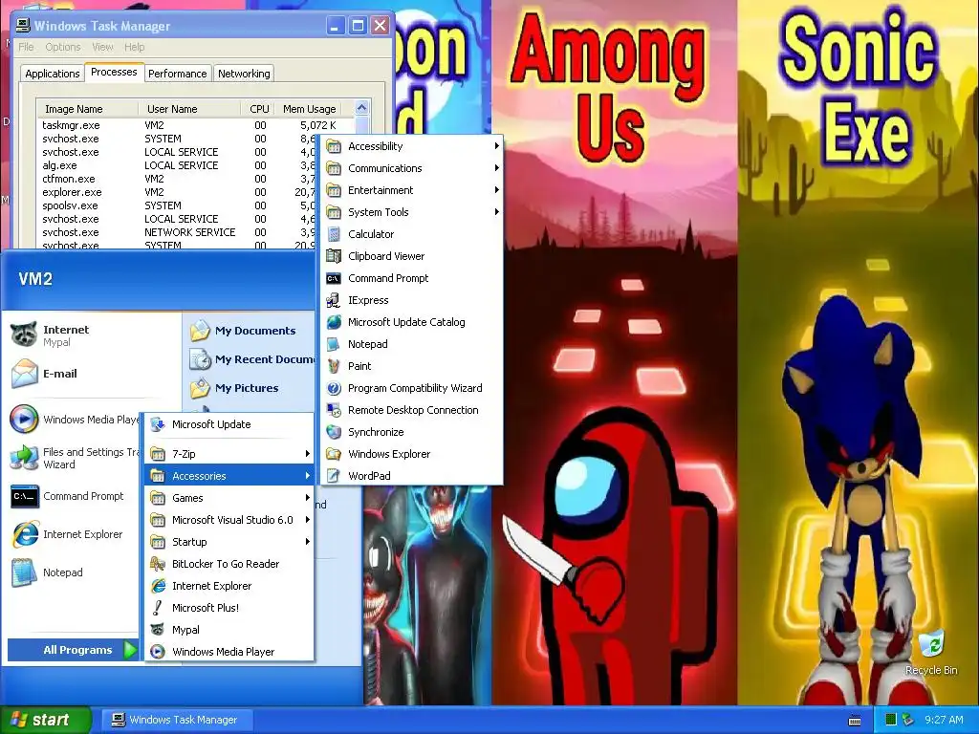The image size is (979, 734).
Task: Launch Program Compatibility Wizard
Action: pos(412,388)
